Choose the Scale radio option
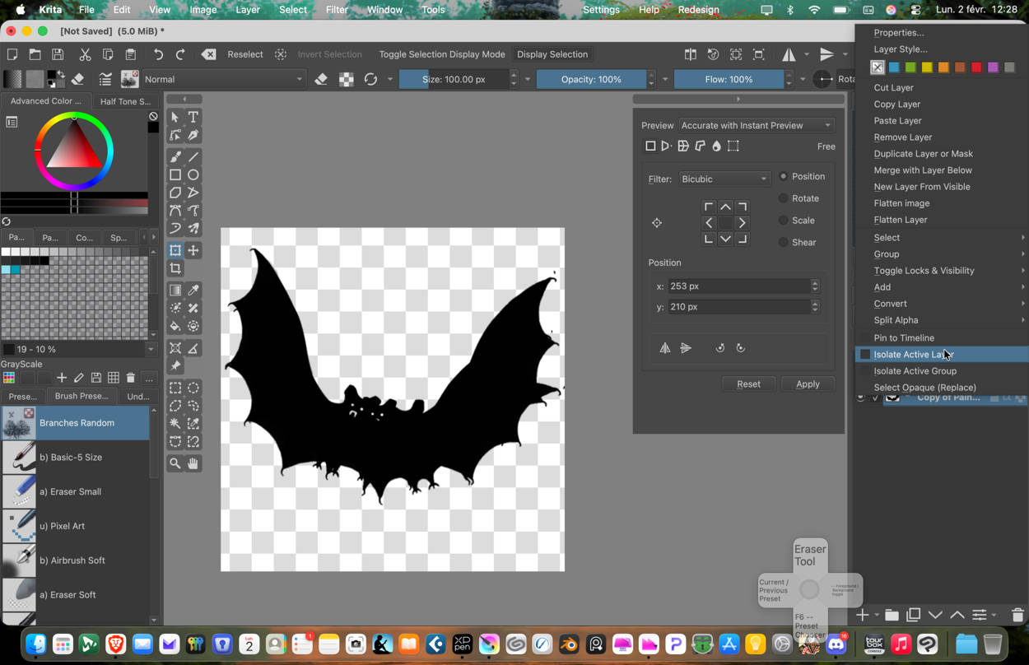Image resolution: width=1029 pixels, height=665 pixels. pyautogui.click(x=784, y=221)
